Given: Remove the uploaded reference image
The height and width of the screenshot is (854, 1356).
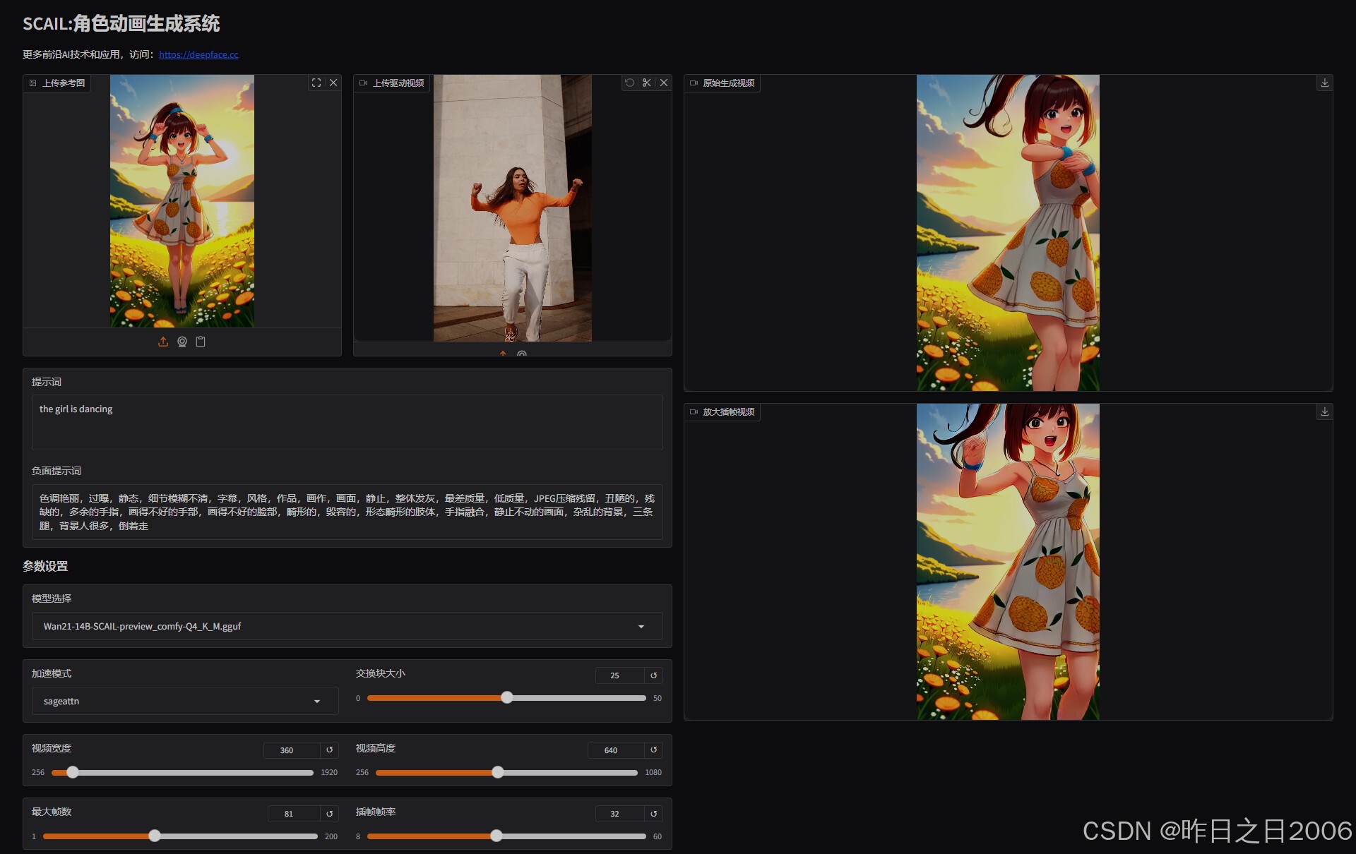Looking at the screenshot, I should [x=333, y=83].
